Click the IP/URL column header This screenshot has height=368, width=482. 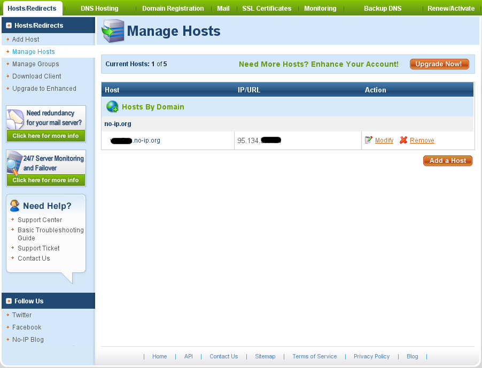click(x=249, y=90)
